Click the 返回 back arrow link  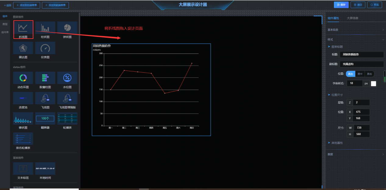(7, 5)
